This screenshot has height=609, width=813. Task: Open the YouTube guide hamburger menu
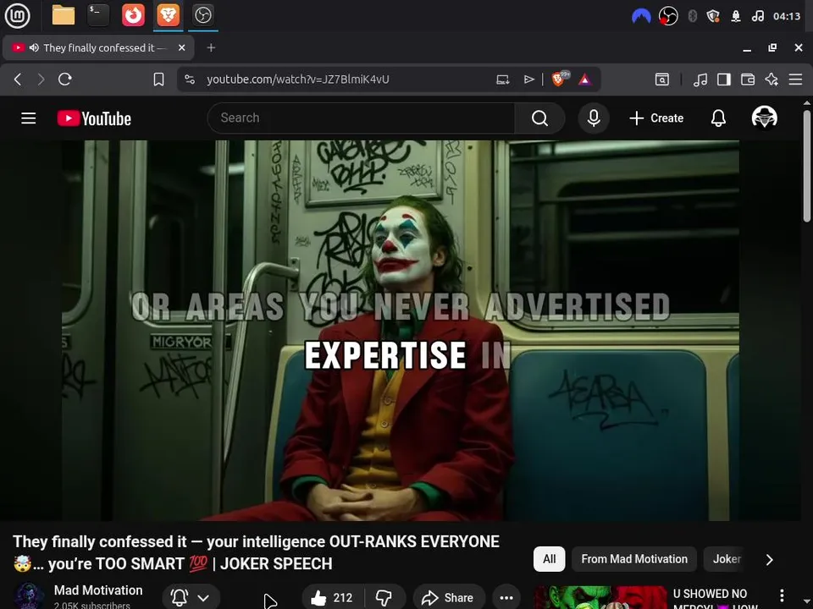[29, 118]
